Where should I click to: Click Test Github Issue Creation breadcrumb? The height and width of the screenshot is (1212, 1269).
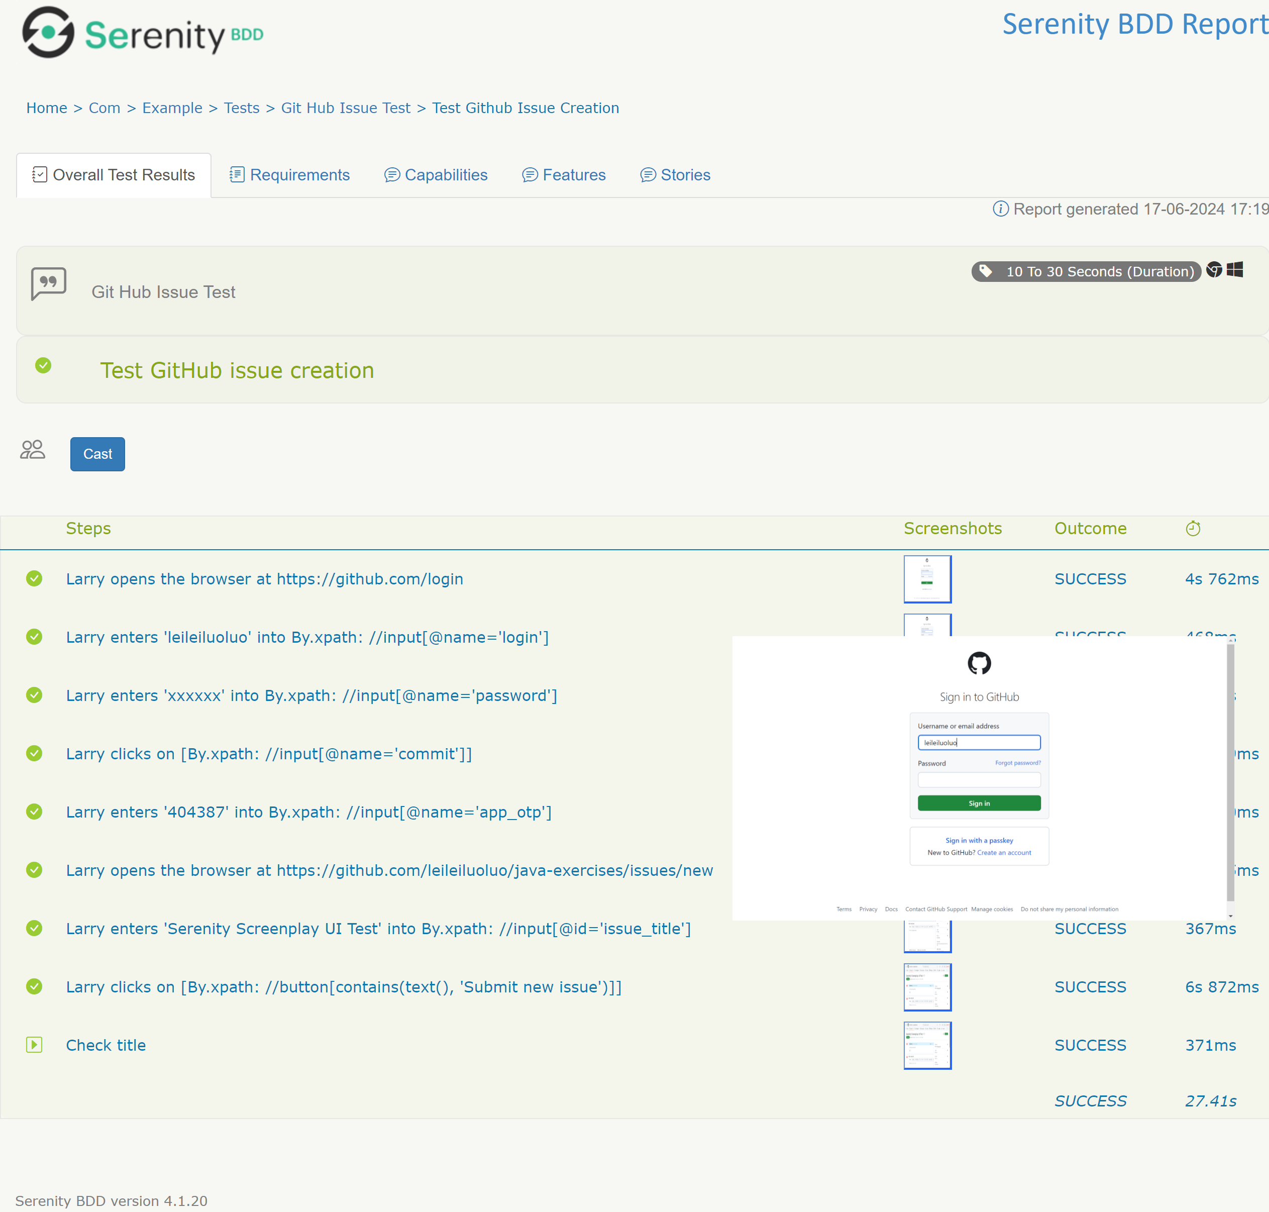(x=525, y=108)
